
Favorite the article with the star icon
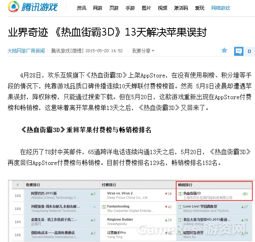click(224, 50)
